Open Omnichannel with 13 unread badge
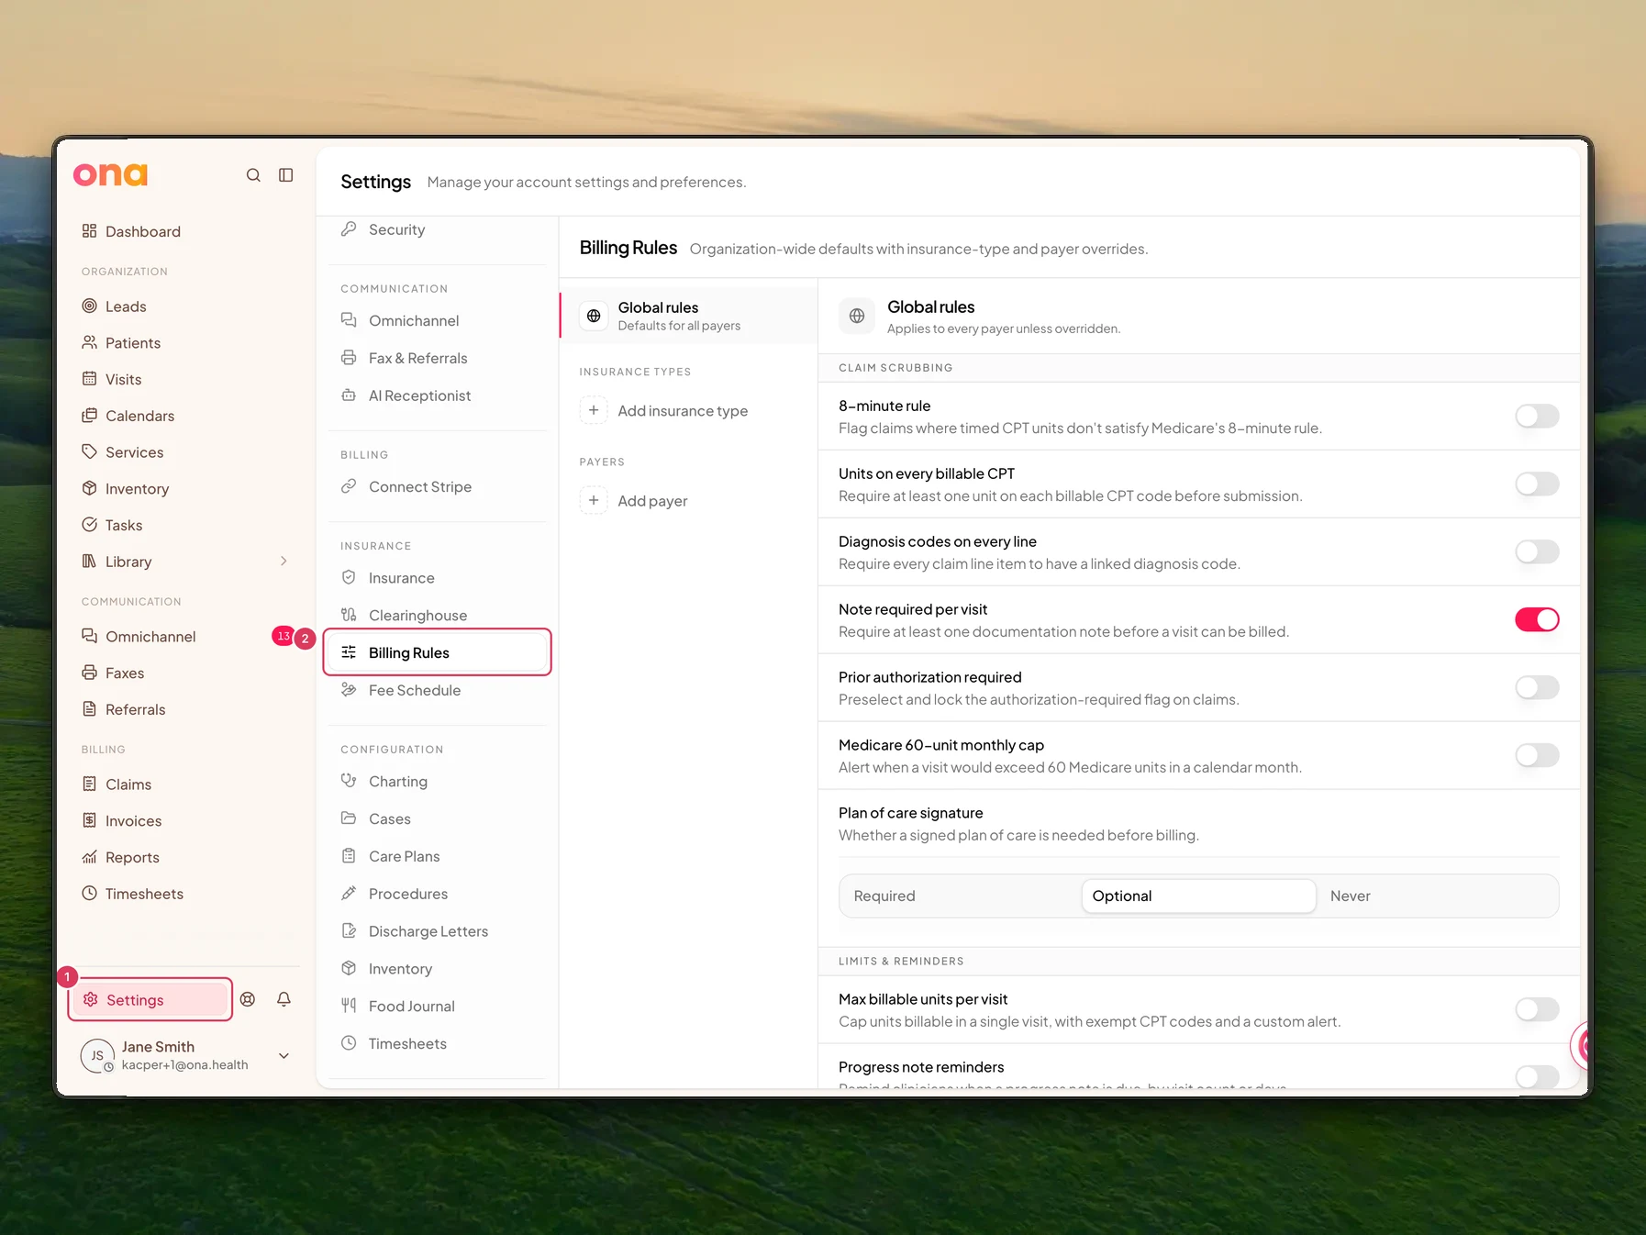Screen dimensions: 1646x1235 tap(186, 636)
